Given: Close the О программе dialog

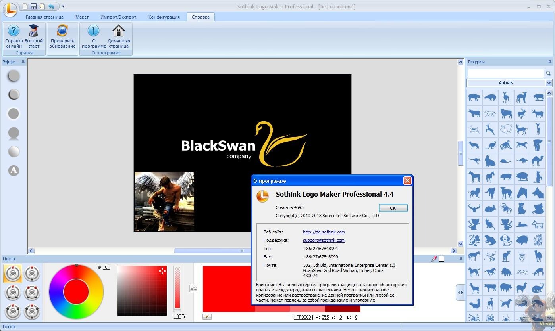Looking at the screenshot, I should click(x=407, y=181).
